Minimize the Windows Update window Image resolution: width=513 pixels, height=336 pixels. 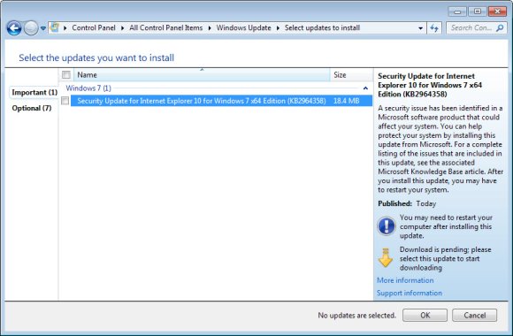pos(457,11)
